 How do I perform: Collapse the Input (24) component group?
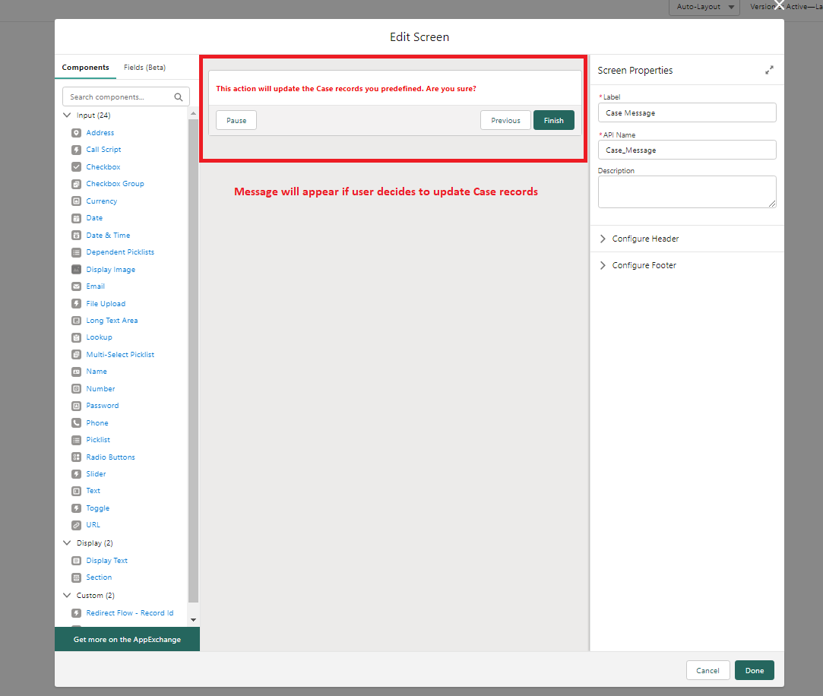pyautogui.click(x=67, y=115)
